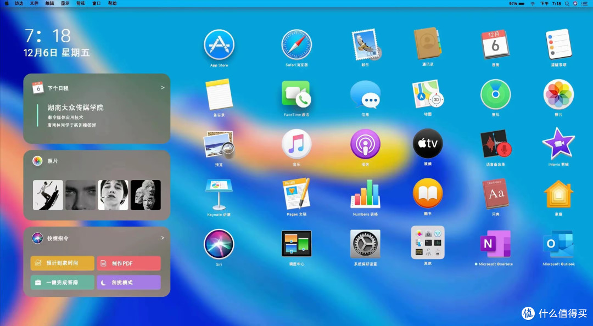Open the Edit menu
The width and height of the screenshot is (593, 326).
click(x=49, y=3)
